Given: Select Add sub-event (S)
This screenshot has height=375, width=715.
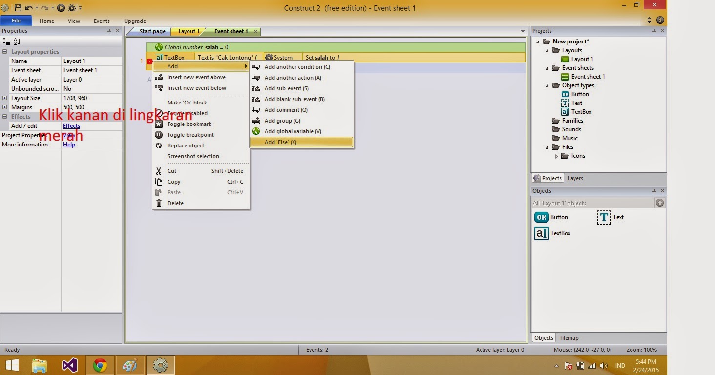Looking at the screenshot, I should (x=301, y=88).
